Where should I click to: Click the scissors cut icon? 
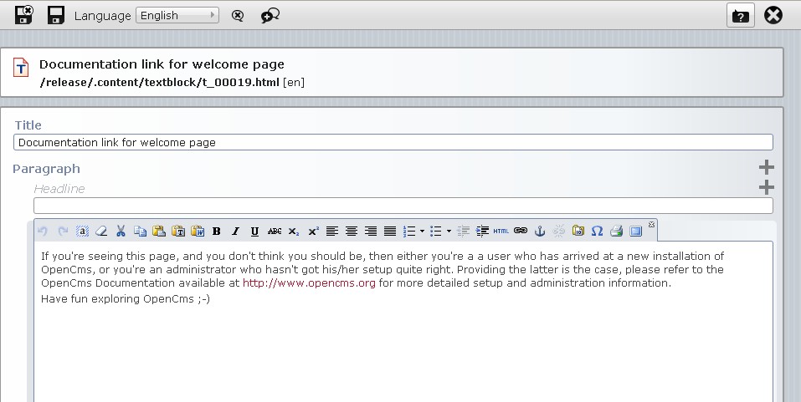[x=121, y=232]
